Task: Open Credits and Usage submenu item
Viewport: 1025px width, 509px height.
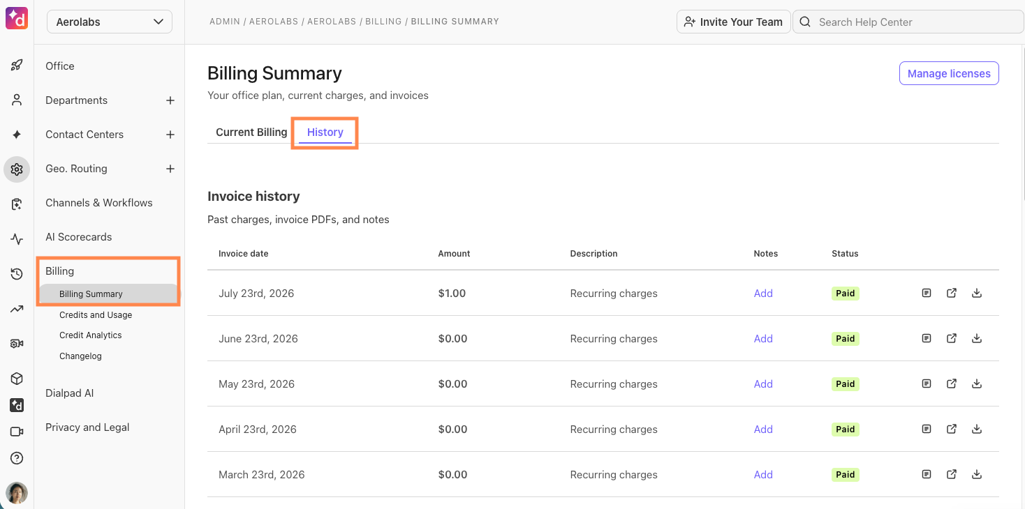Action: 96,314
